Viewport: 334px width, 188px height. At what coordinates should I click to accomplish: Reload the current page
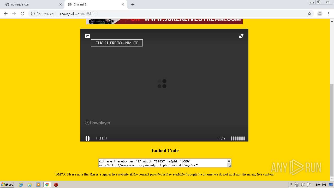tap(22, 14)
